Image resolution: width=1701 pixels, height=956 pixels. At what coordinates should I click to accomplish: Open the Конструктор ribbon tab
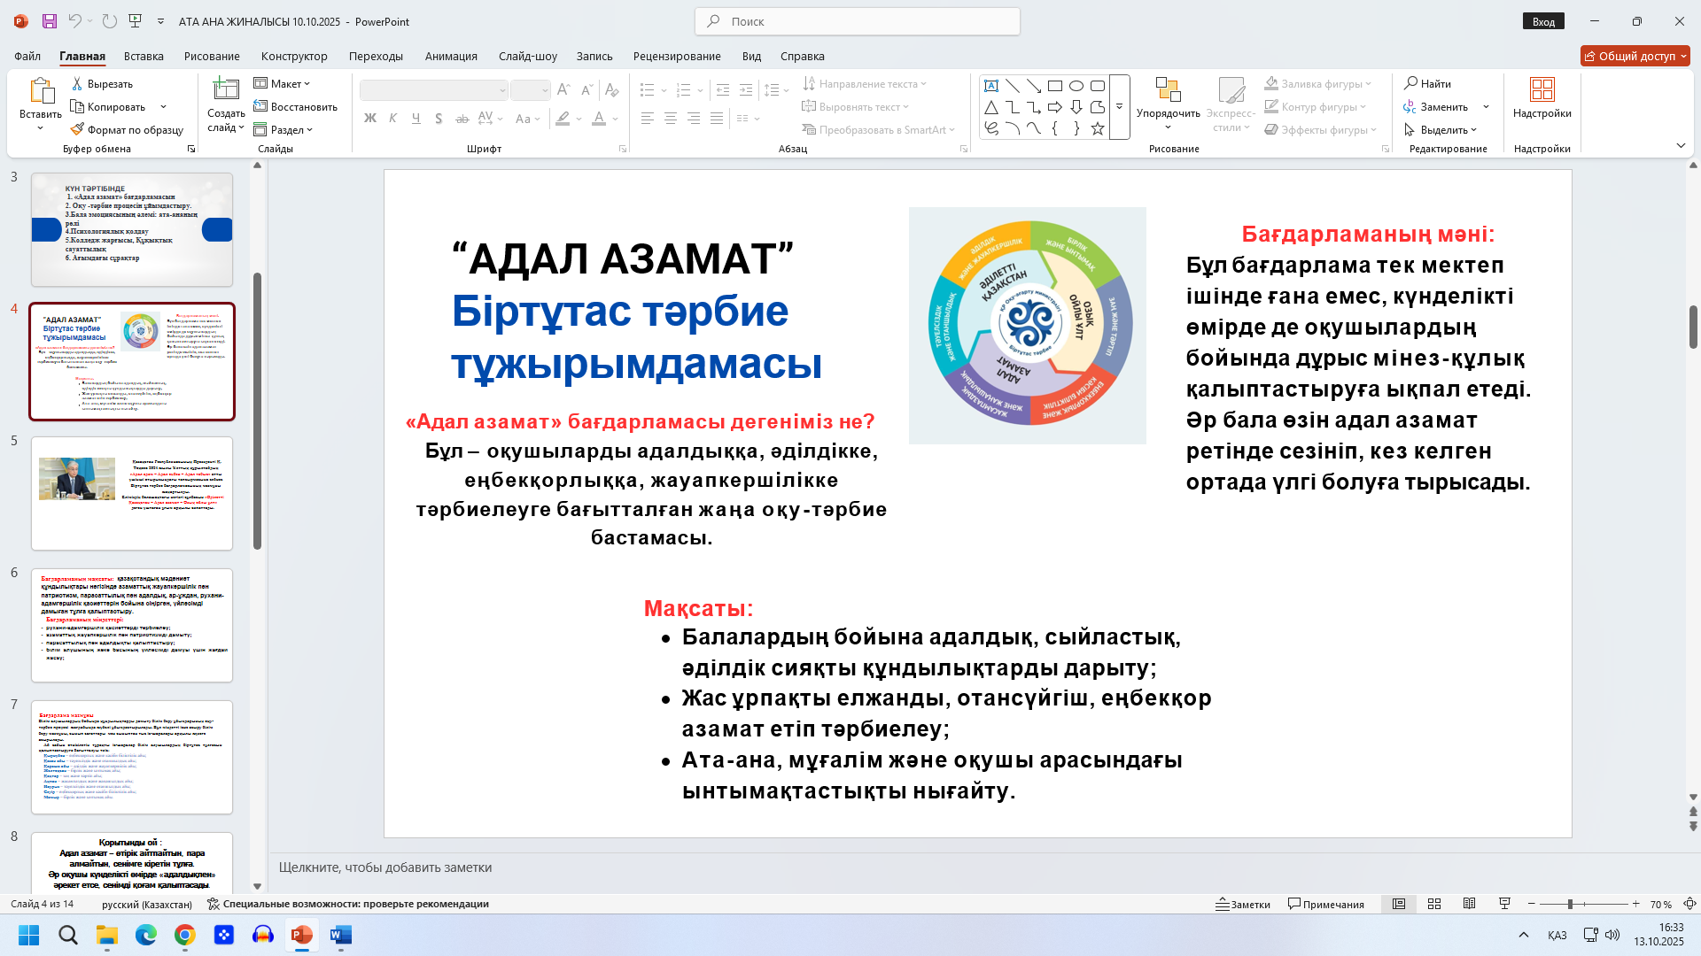click(294, 56)
